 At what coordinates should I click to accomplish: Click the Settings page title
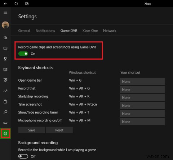pyautogui.click(x=27, y=17)
